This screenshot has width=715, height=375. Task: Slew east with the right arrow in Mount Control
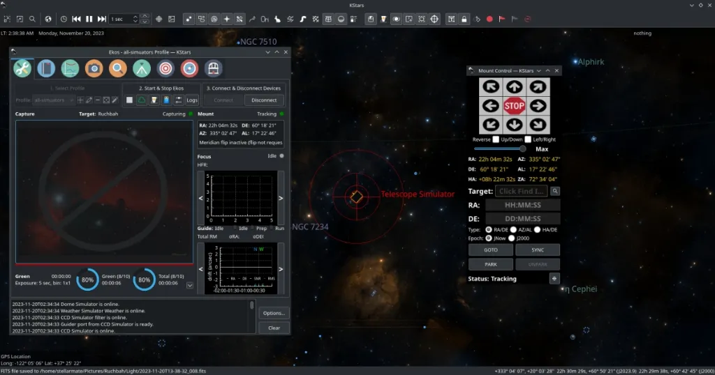tap(538, 106)
